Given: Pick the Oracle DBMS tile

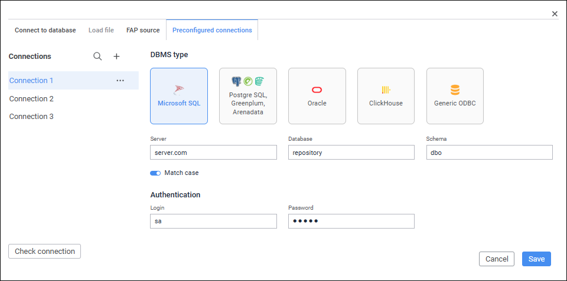Looking at the screenshot, I should click(317, 96).
